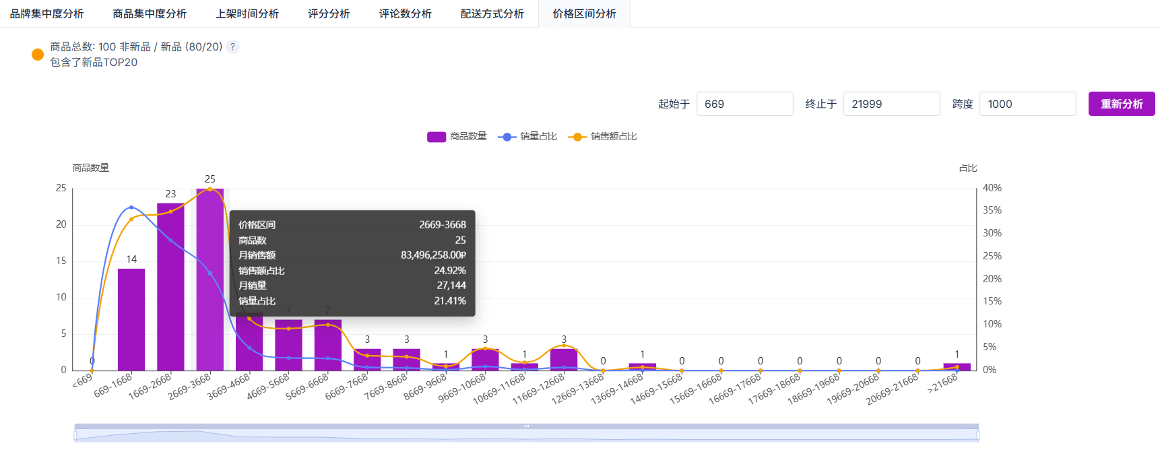The image size is (1160, 452).
Task: Click the 9669-10668 price range bar
Action: (x=485, y=360)
